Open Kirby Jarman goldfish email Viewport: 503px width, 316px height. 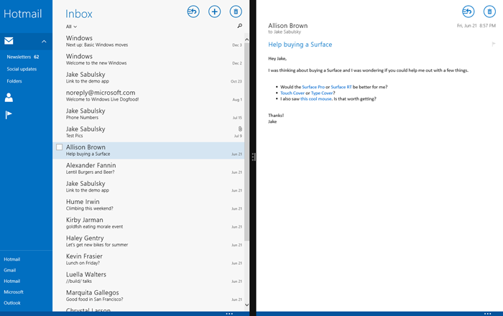point(148,223)
